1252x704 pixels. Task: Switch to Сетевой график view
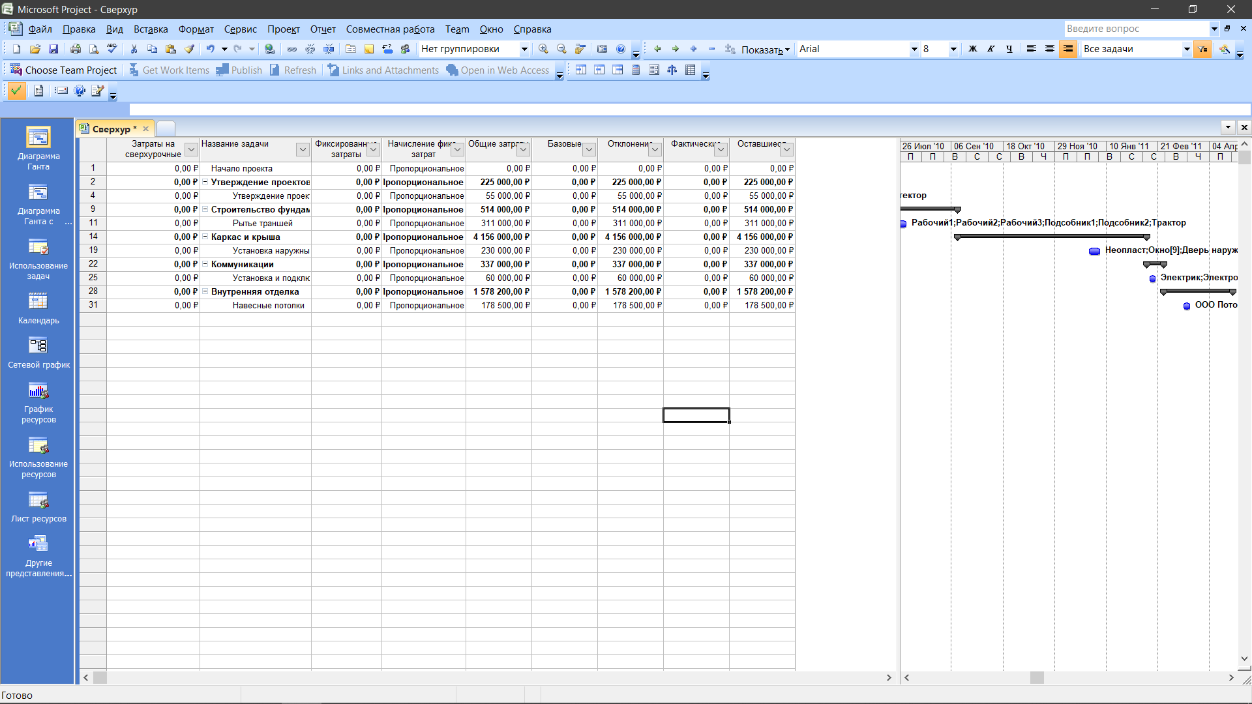pyautogui.click(x=38, y=353)
